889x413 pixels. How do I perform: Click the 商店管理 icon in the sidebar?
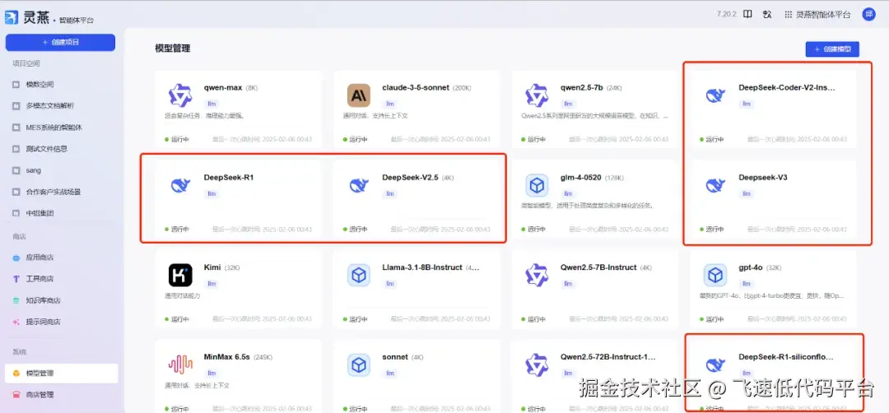(16, 395)
